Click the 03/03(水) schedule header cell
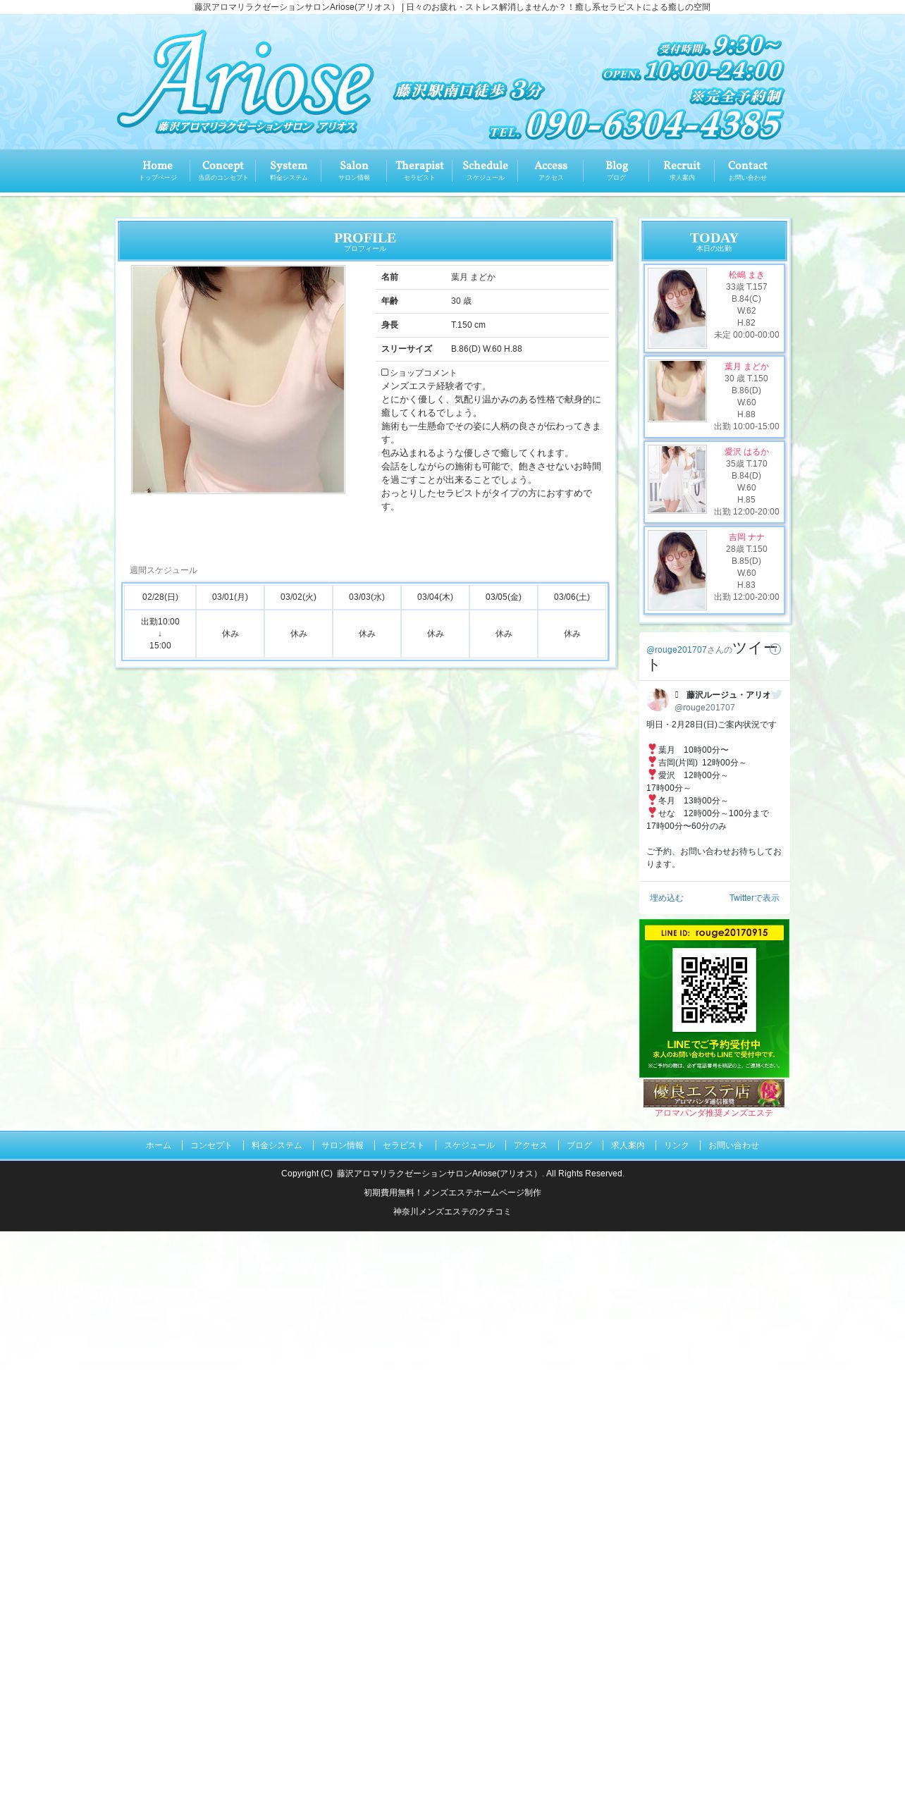Image resolution: width=905 pixels, height=1810 pixels. pyautogui.click(x=367, y=597)
